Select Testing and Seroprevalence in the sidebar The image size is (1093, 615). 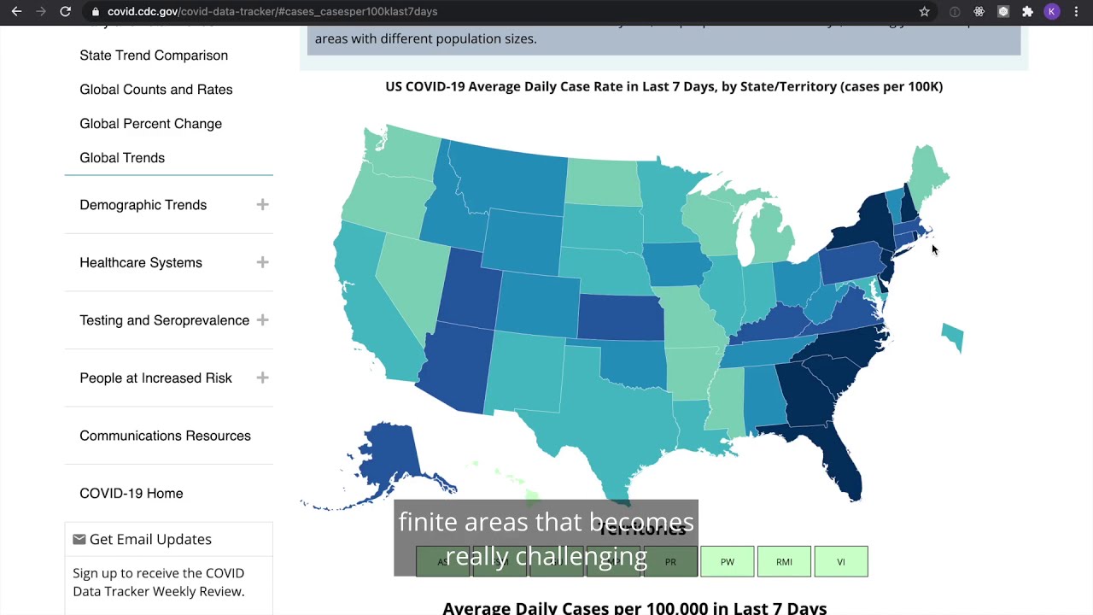[x=164, y=320]
